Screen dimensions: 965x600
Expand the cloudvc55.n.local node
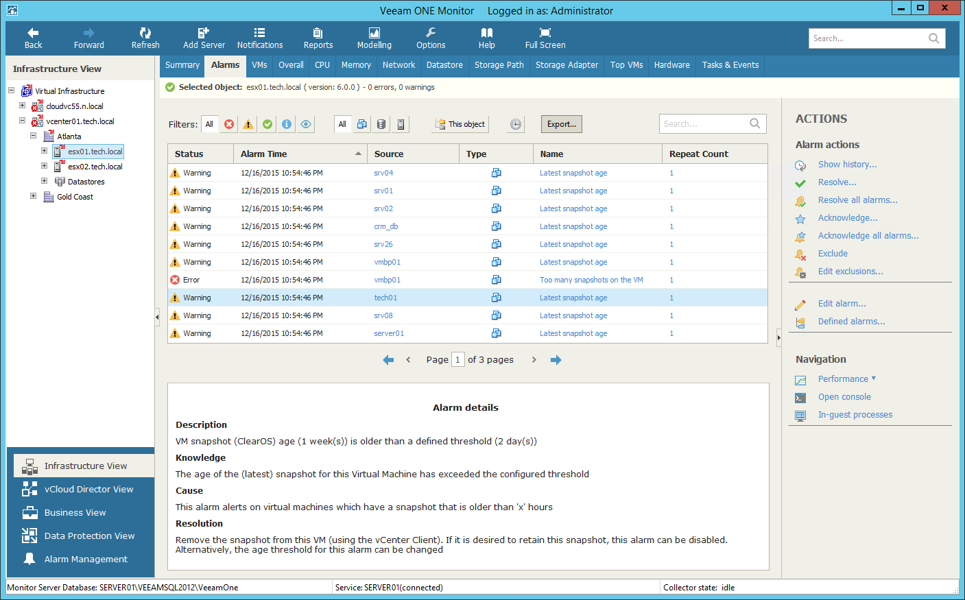click(22, 105)
